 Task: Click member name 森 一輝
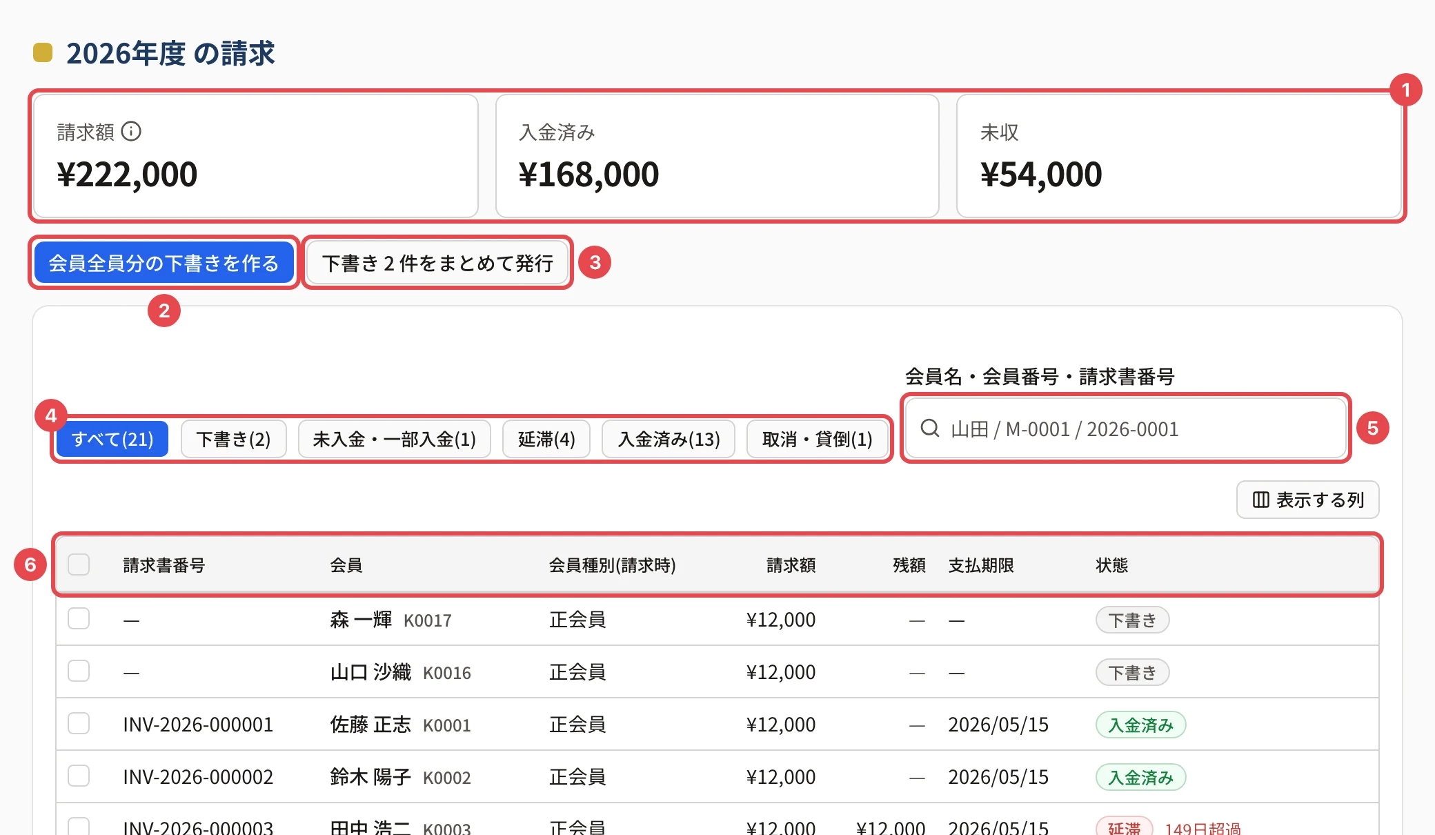(361, 620)
